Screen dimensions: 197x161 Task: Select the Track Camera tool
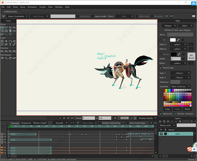point(2,51)
